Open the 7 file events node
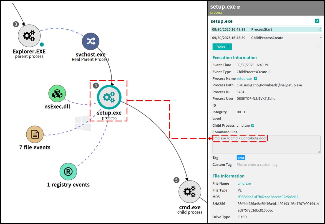 click(35, 134)
